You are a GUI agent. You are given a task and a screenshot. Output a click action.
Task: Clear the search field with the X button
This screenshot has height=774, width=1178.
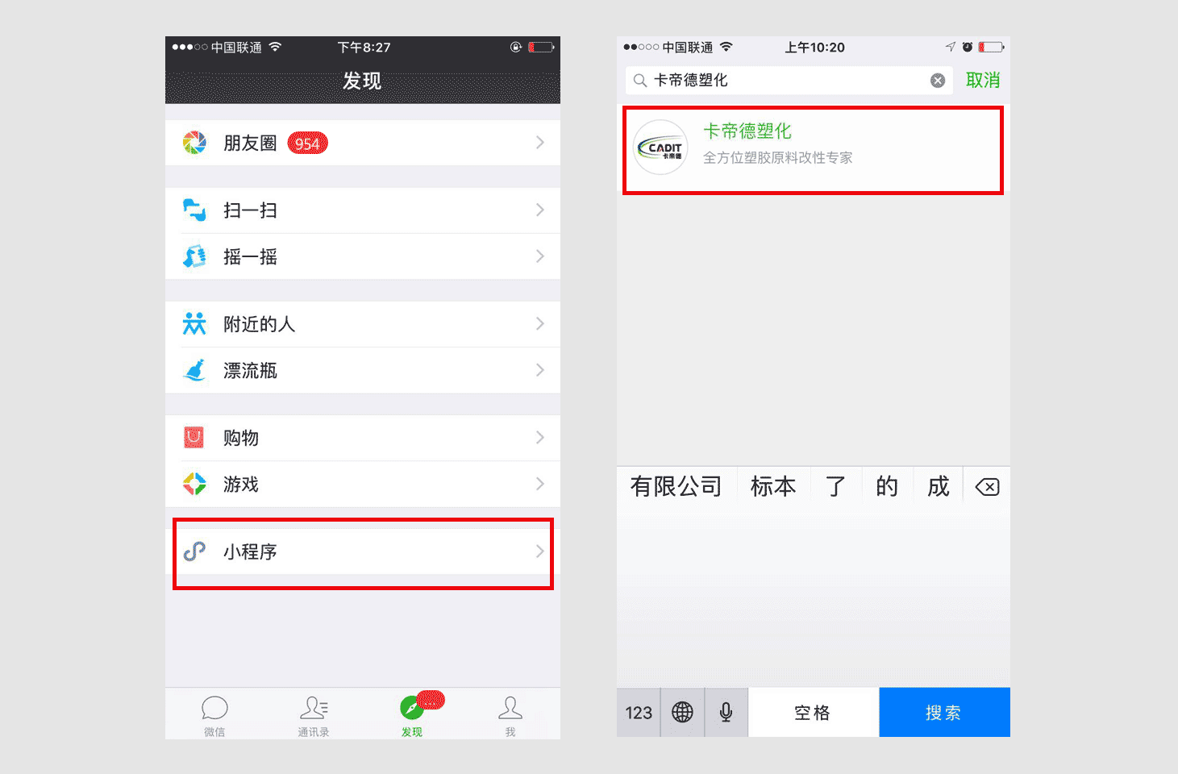tap(938, 80)
